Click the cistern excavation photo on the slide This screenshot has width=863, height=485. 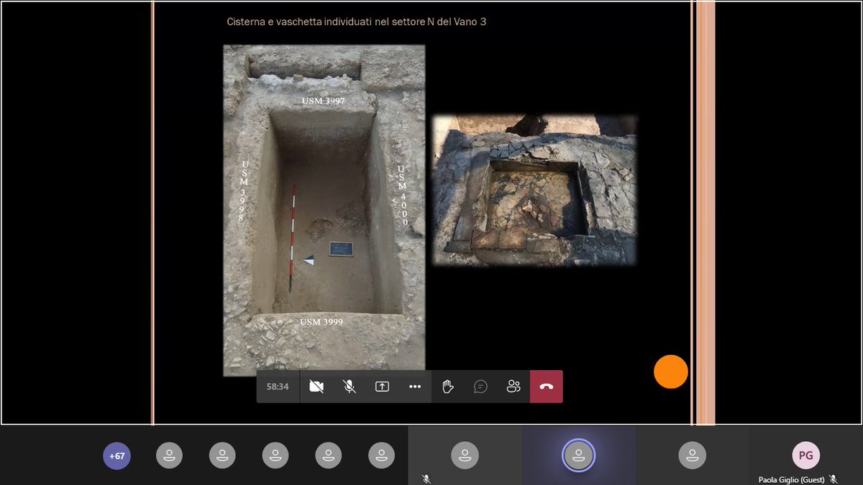tap(324, 211)
